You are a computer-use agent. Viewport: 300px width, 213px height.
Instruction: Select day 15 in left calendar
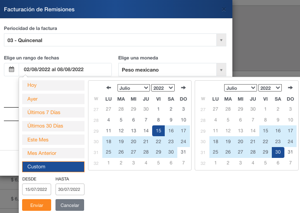[159, 131]
